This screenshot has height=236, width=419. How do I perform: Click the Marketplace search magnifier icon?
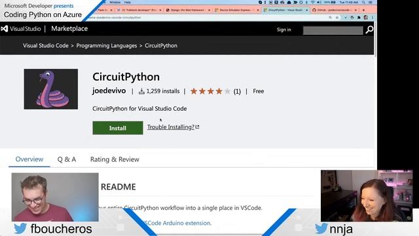(x=369, y=29)
